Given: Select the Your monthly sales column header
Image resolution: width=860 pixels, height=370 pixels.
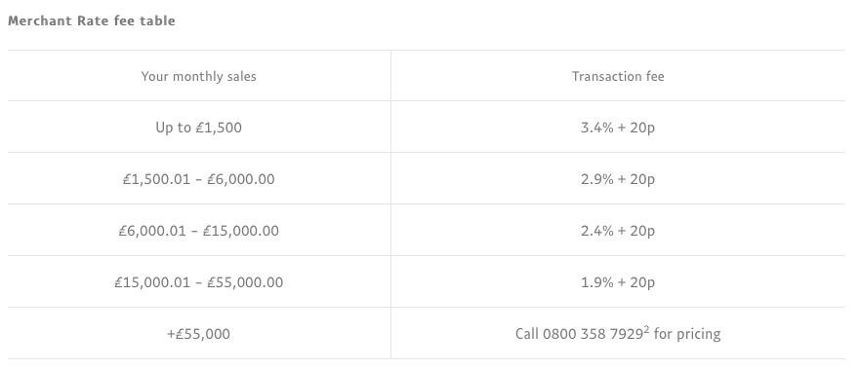Looking at the screenshot, I should [198, 76].
